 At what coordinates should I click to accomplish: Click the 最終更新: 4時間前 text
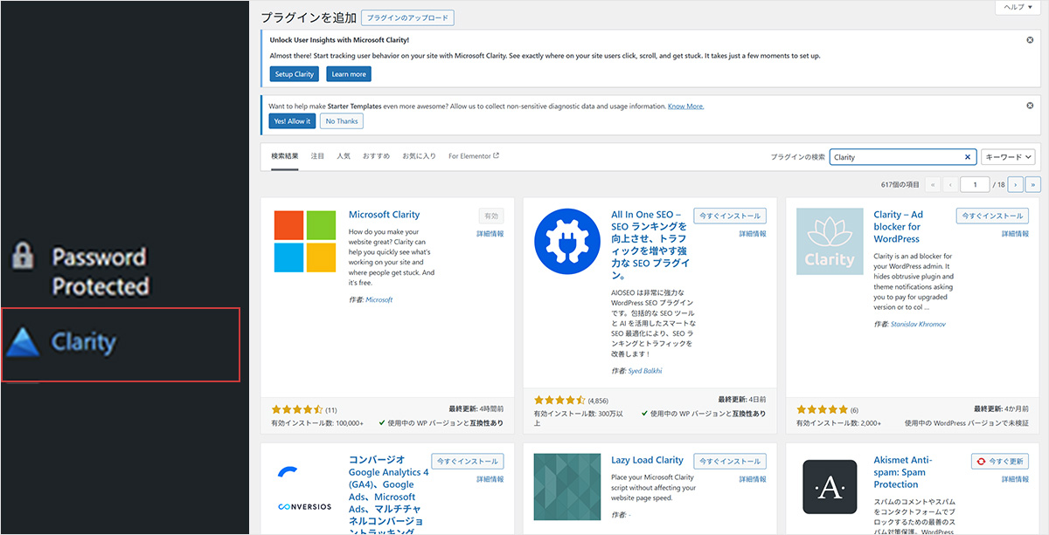point(476,408)
